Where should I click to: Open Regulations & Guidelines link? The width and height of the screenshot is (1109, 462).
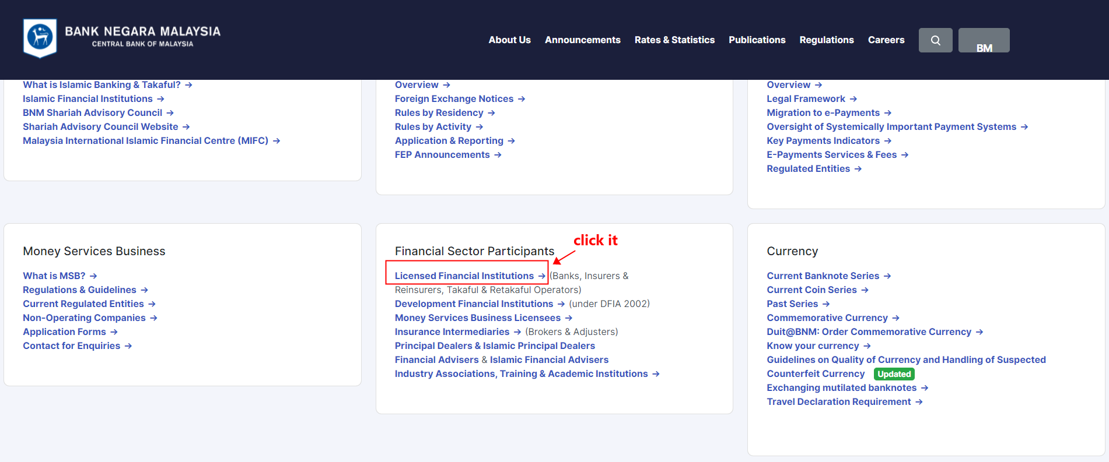click(x=85, y=290)
